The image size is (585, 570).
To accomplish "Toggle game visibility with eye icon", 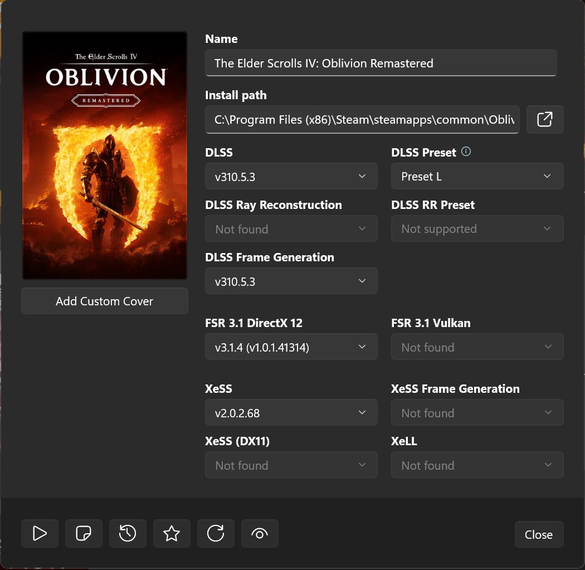I will coord(260,533).
